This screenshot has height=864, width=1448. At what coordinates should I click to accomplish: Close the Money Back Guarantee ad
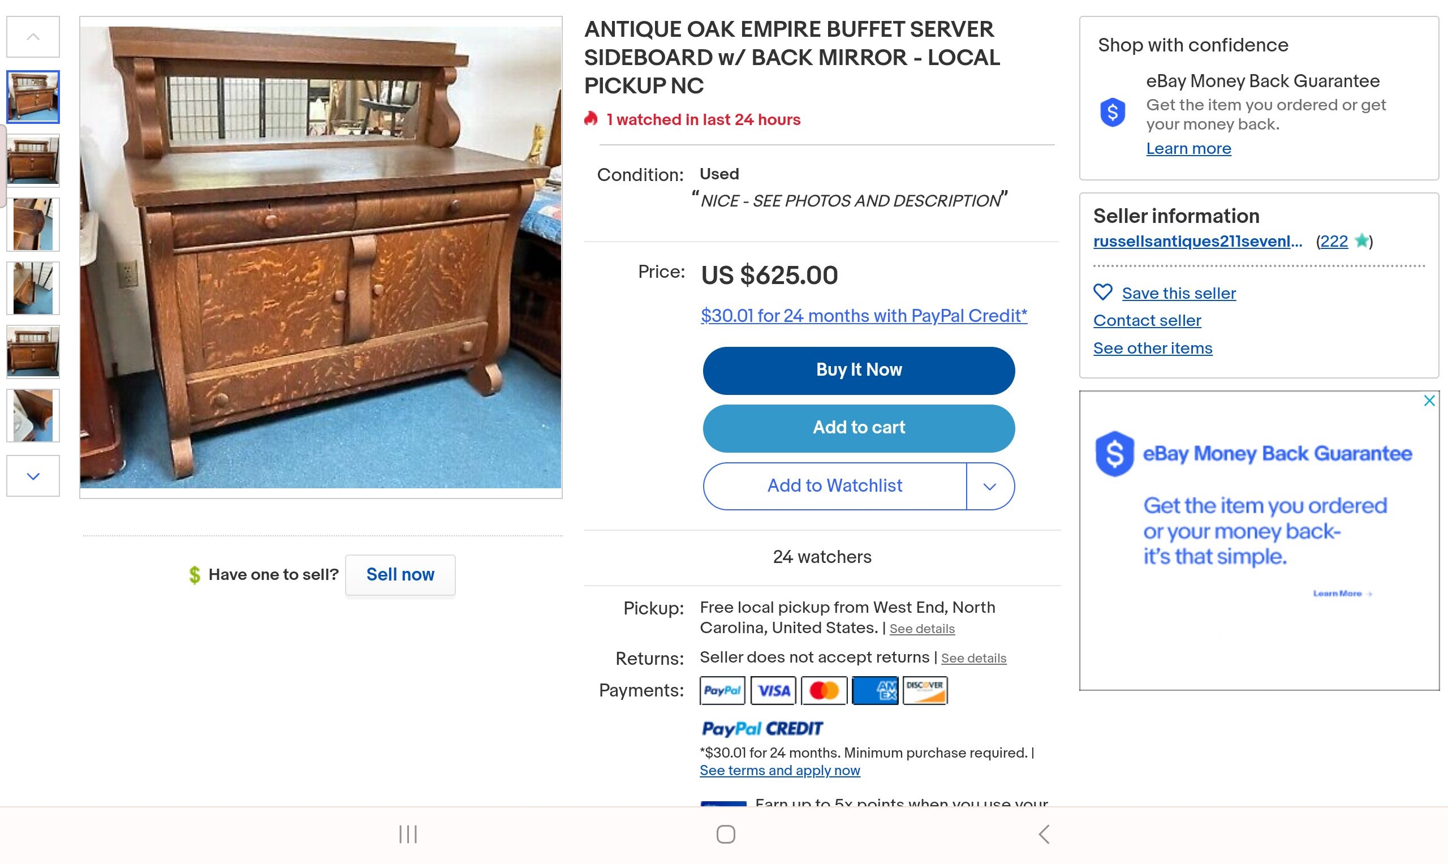coord(1429,401)
